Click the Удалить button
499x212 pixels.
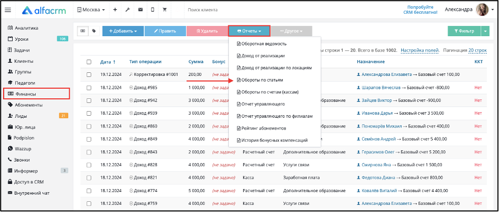(207, 31)
